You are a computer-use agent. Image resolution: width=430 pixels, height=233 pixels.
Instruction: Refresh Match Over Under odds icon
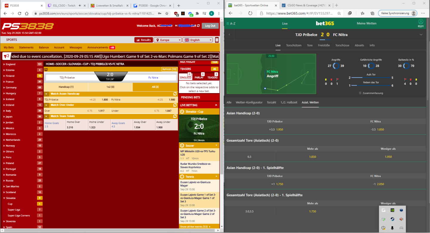(x=175, y=105)
